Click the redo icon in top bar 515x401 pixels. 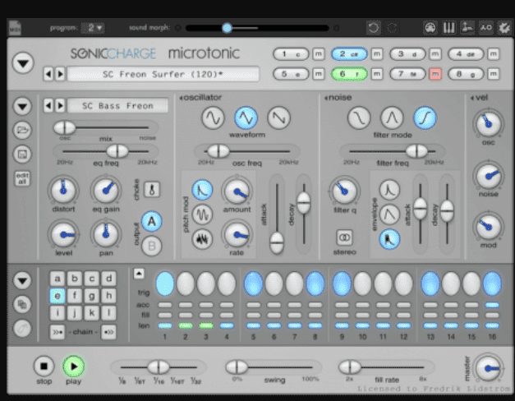click(x=392, y=28)
